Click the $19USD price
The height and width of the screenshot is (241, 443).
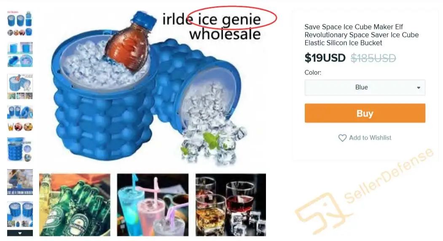325,58
